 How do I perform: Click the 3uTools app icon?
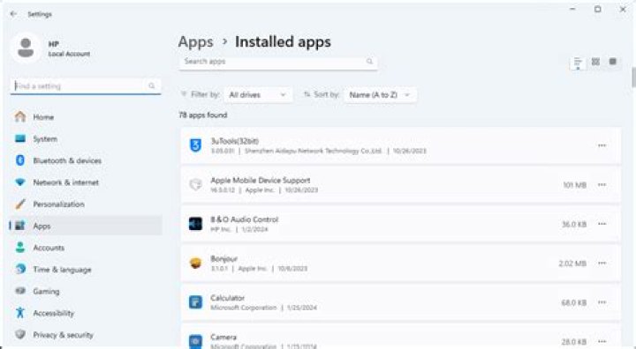click(195, 145)
